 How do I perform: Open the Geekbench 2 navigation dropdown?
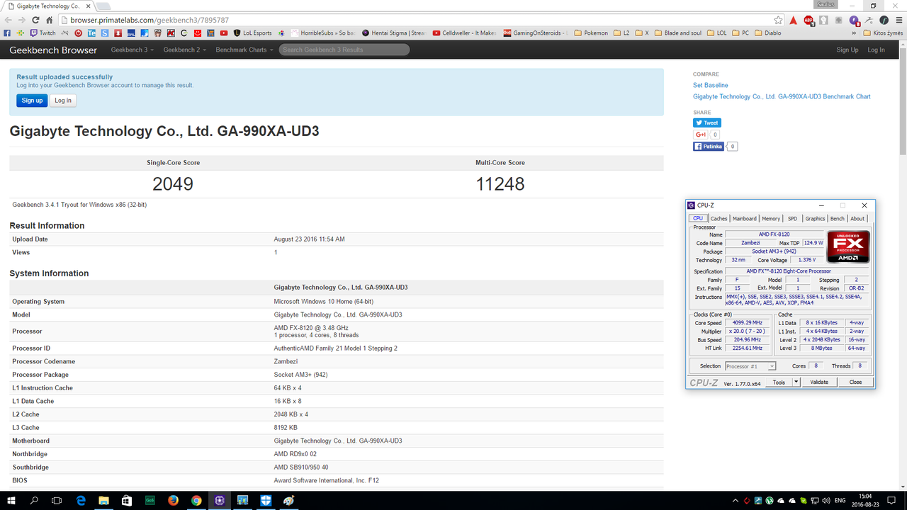(x=184, y=50)
